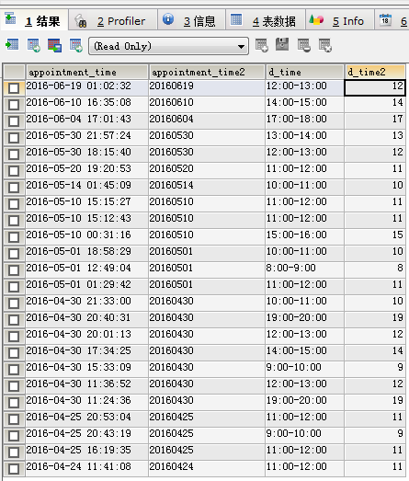Screen dimensions: 409x481
Task: Click the calendar icon on sixth tab
Action: 385,19
